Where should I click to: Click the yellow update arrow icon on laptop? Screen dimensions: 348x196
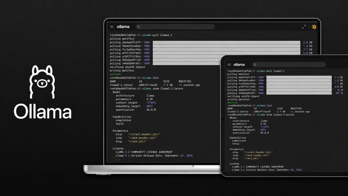coord(314,27)
